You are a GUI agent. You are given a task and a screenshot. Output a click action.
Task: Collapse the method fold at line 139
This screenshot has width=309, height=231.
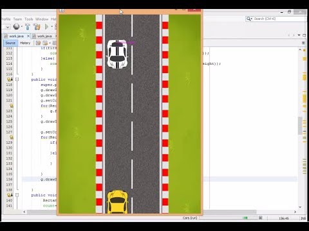pos(17,195)
